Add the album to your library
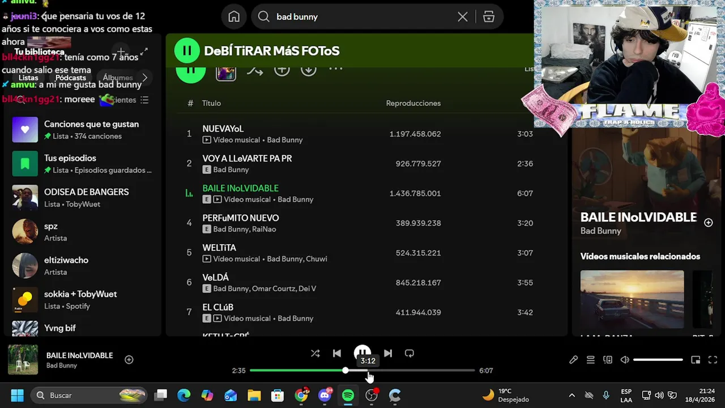Screen dimensions: 725x408 point(282,70)
